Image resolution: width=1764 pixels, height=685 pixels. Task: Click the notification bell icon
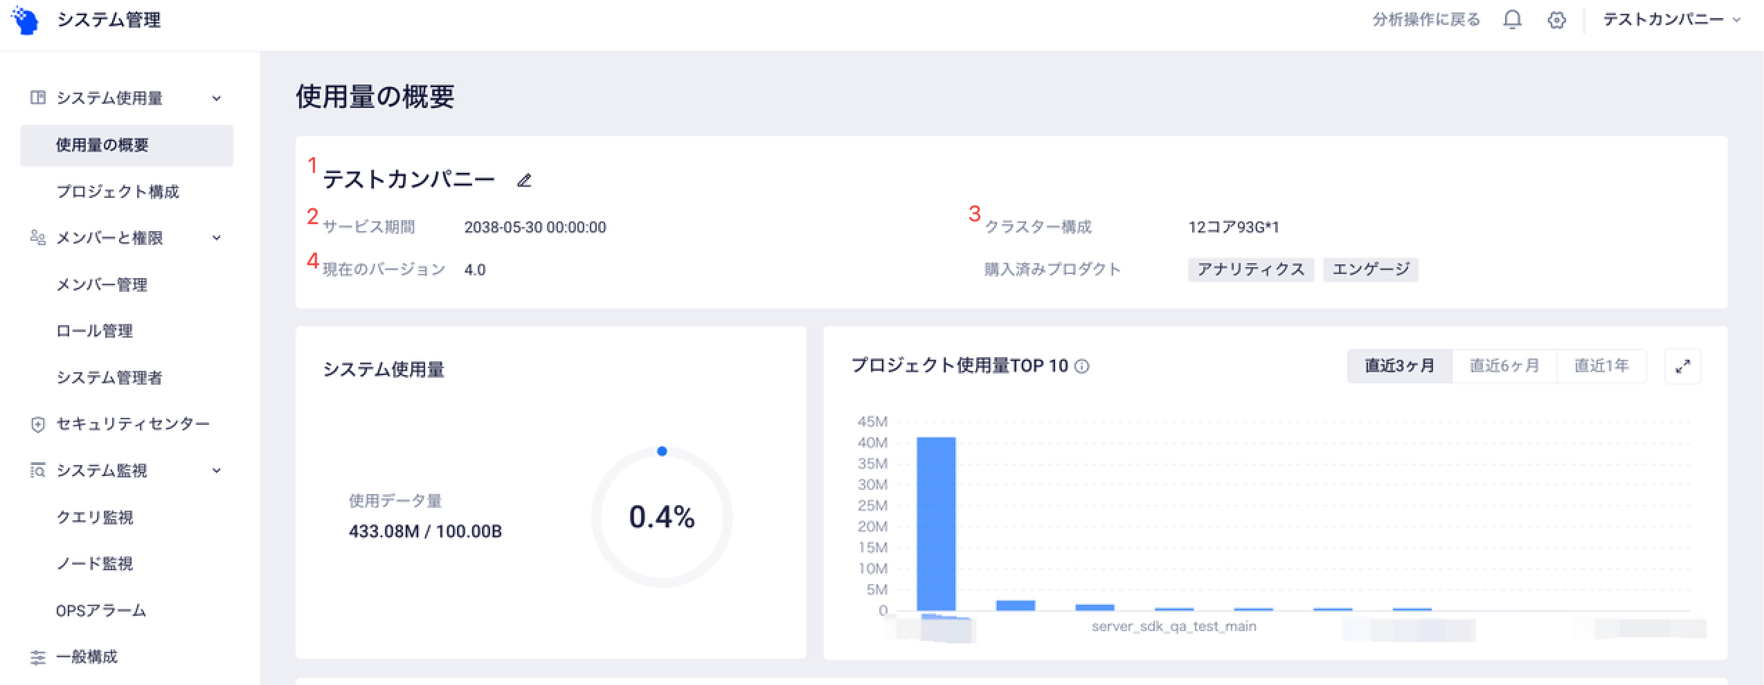click(1512, 20)
